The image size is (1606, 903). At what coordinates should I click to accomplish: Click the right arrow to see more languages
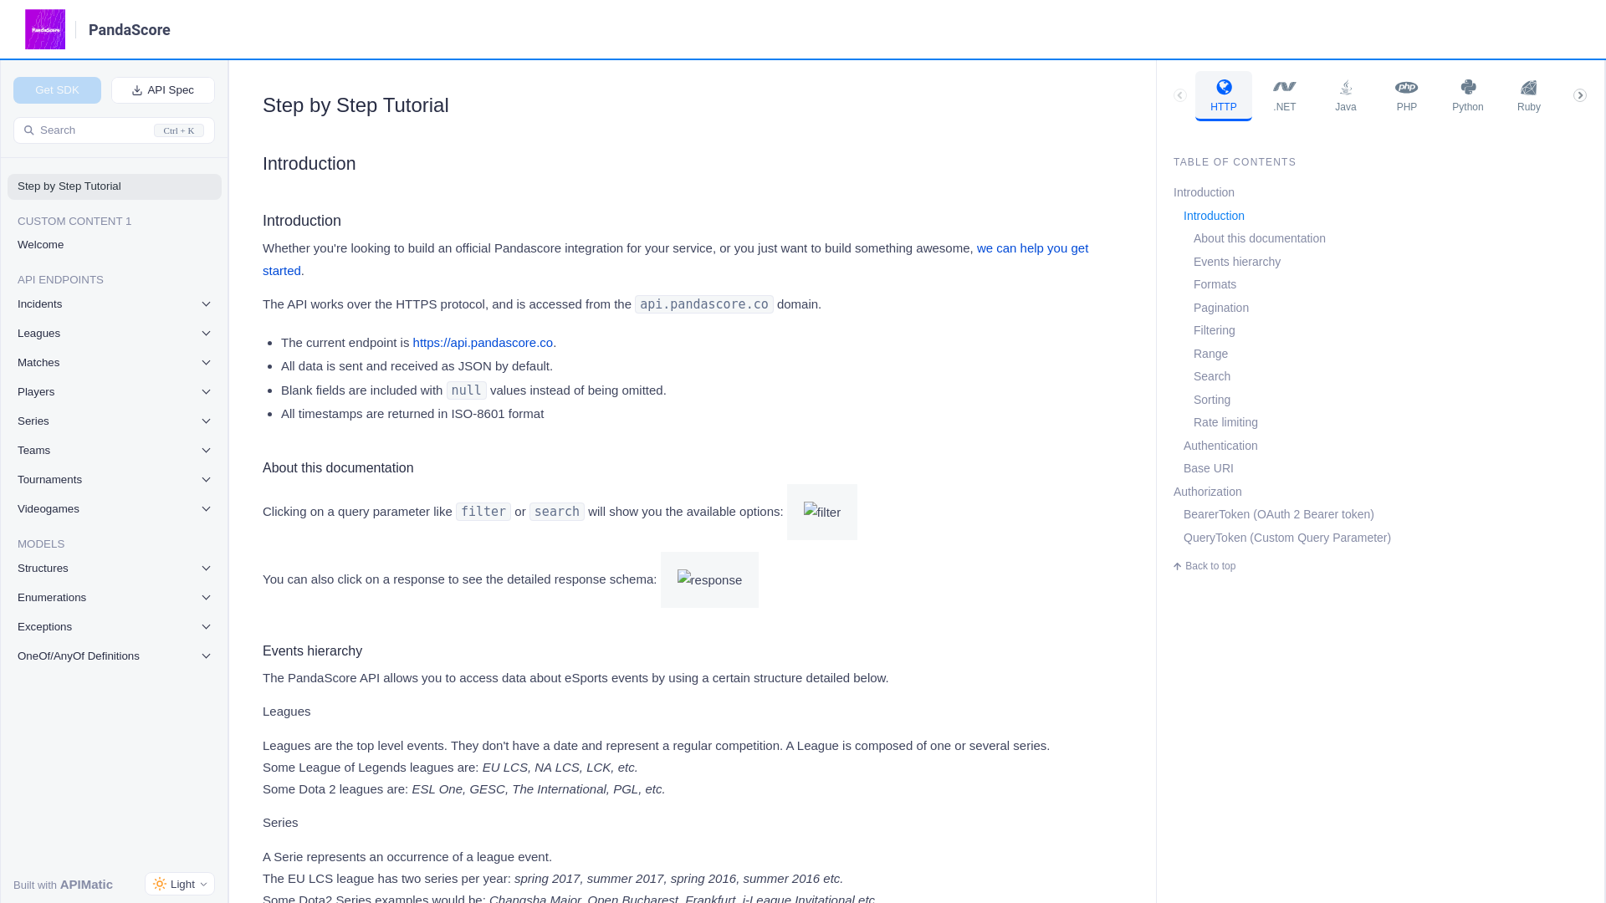pos(1579,95)
